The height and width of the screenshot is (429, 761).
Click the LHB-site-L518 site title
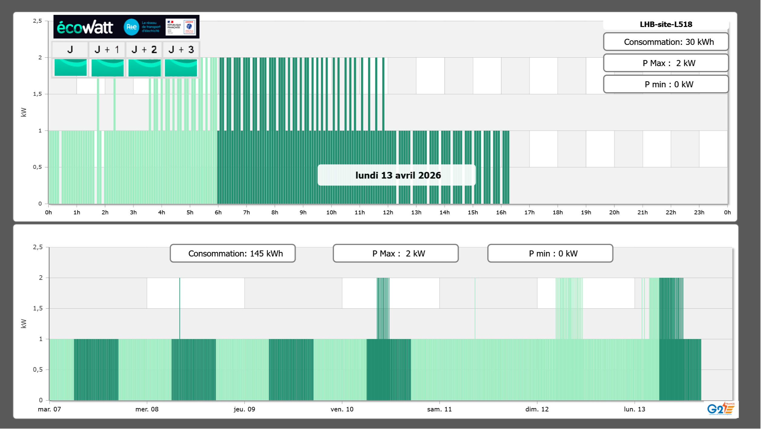666,24
